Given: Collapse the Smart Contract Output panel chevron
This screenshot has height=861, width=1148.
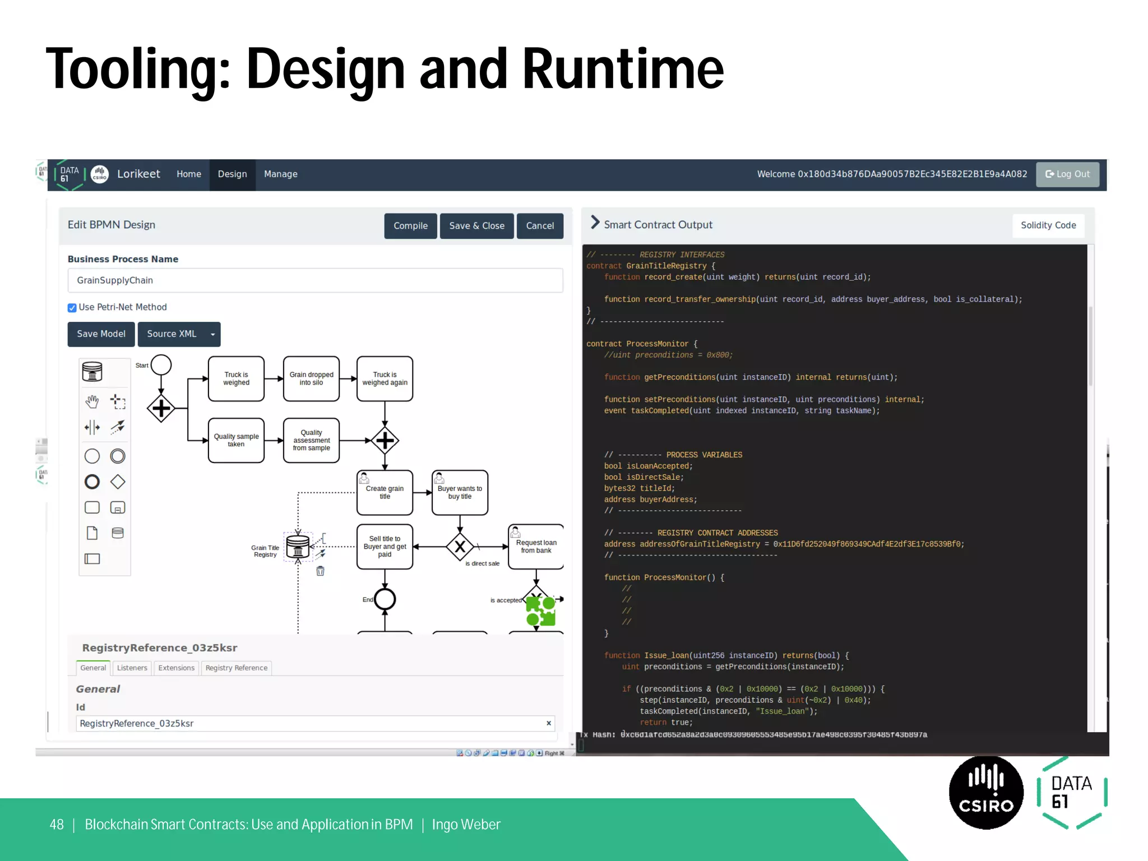Looking at the screenshot, I should 595,223.
